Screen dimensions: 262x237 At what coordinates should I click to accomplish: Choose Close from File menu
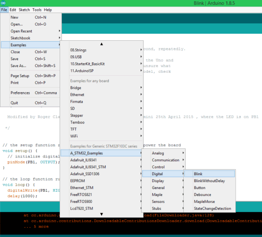pyautogui.click(x=30, y=52)
